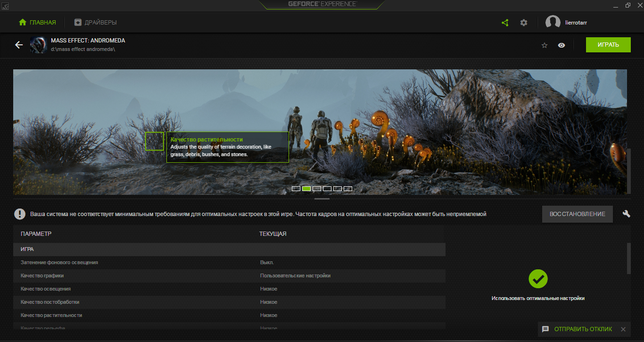Select the sixth screenshot carousel indicator
Viewport: 644px width, 342px height.
click(348, 189)
